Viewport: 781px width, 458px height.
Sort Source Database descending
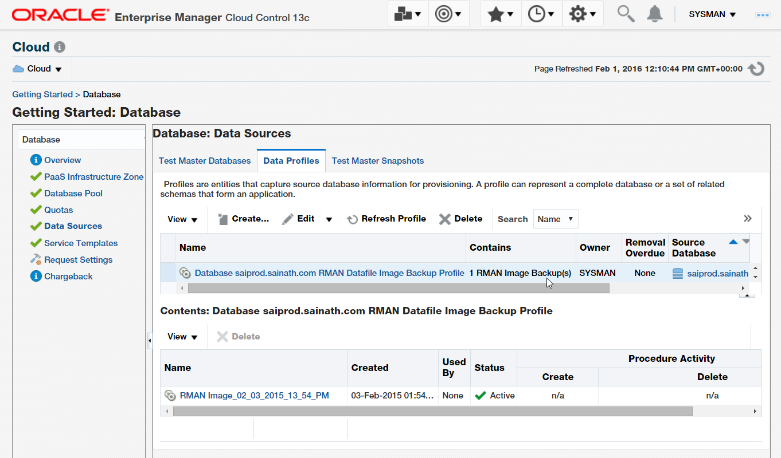[745, 242]
